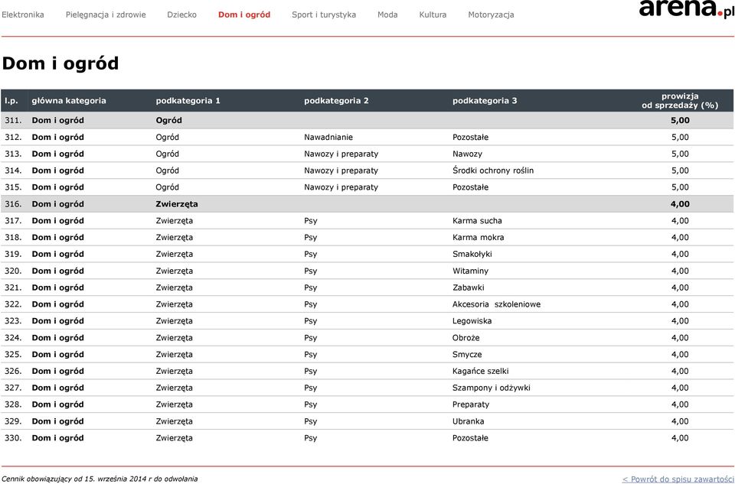Click the 4,00 commission value in row 316

(x=680, y=204)
